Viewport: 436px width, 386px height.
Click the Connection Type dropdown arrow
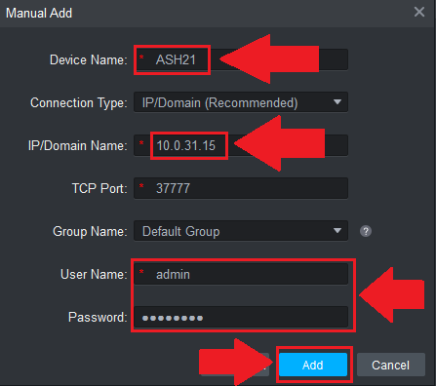337,102
